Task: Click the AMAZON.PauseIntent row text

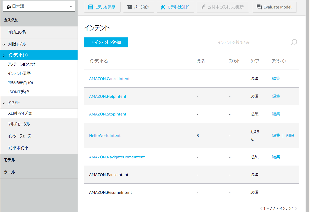Action: click(x=109, y=175)
